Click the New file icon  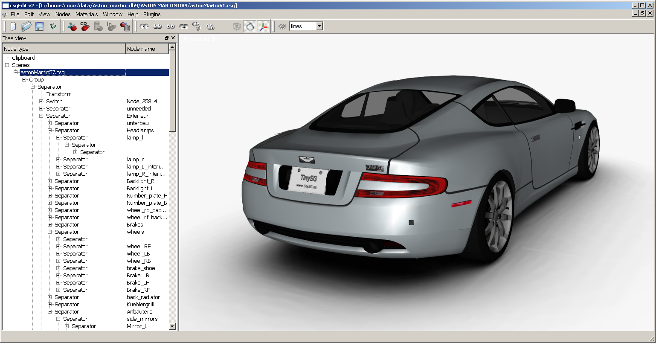[x=13, y=26]
